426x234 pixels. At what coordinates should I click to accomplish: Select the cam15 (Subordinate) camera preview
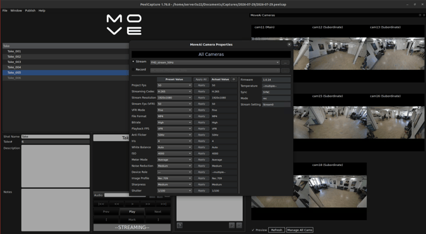(338, 122)
